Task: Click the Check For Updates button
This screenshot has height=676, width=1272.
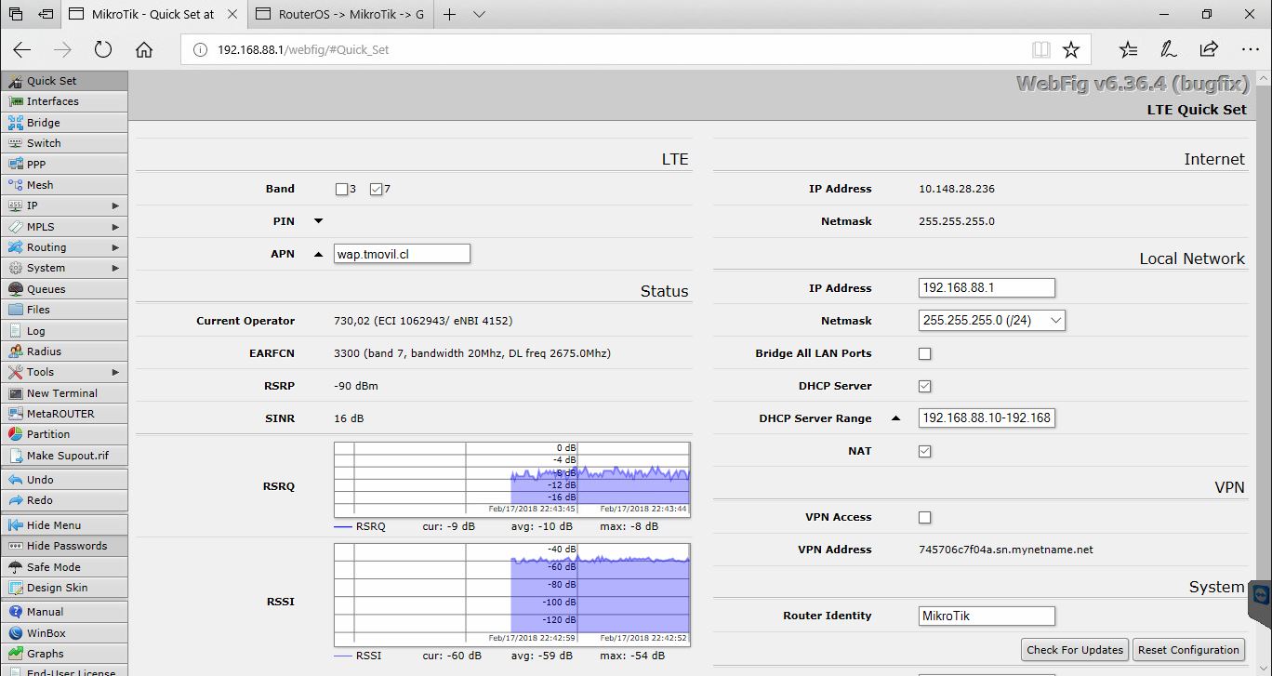Action: (1074, 649)
